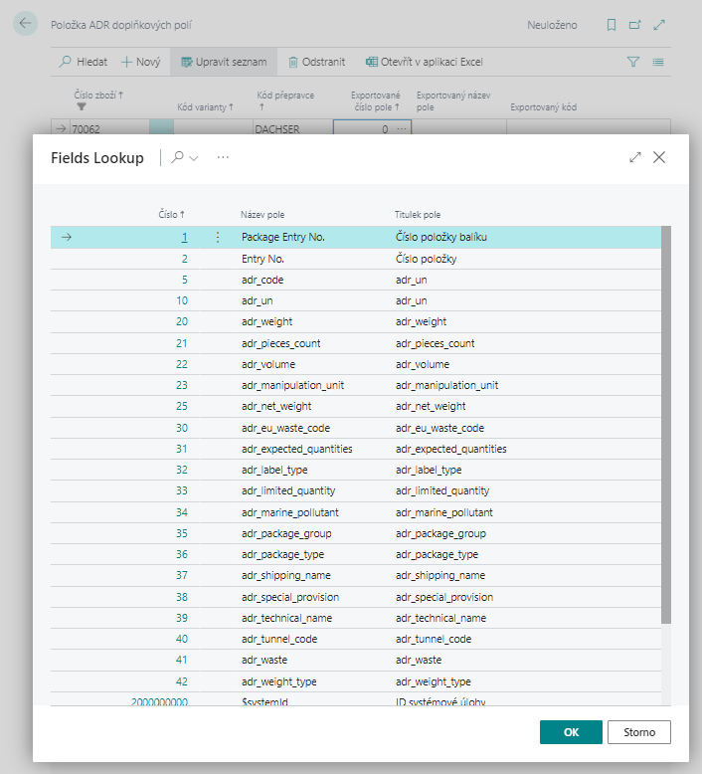Open row menu for Package Entry No.
Image resolution: width=702 pixels, height=774 pixels.
coord(218,238)
